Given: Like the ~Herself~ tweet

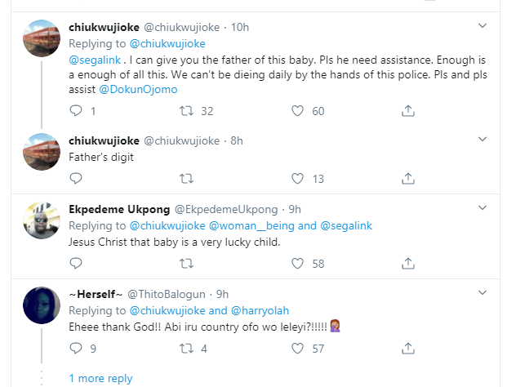Looking at the screenshot, I should point(298,349).
